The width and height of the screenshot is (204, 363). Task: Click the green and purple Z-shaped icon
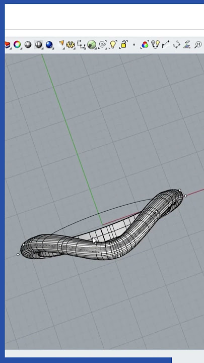[x=187, y=44]
